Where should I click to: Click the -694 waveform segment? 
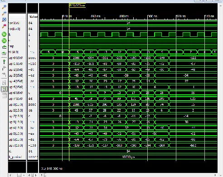(x=91, y=58)
